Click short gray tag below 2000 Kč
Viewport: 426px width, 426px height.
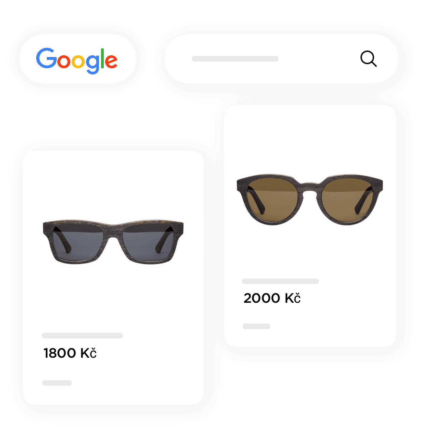pyautogui.click(x=256, y=326)
